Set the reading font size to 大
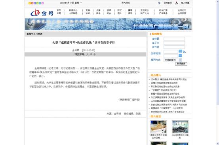This screenshot has width=219, height=145. [87, 54]
